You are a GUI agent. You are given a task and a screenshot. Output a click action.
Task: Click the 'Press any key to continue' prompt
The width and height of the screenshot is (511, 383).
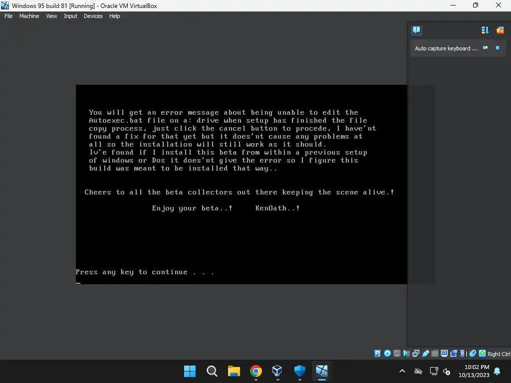tap(145, 272)
